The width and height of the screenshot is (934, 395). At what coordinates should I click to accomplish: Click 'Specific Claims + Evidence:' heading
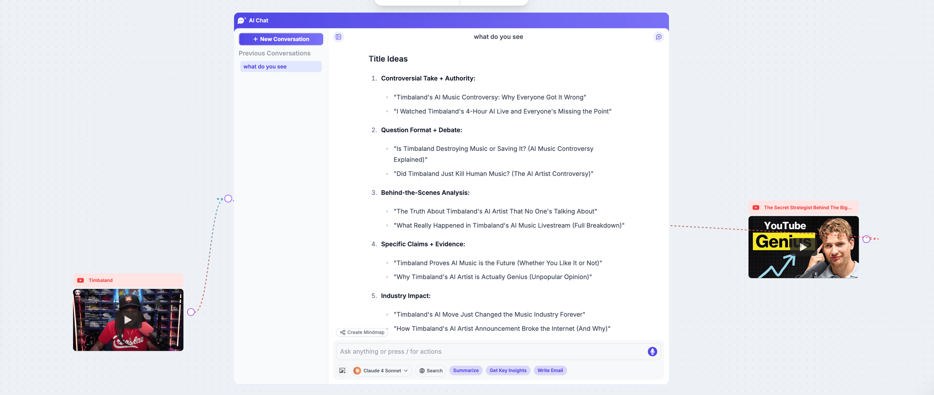(x=423, y=244)
